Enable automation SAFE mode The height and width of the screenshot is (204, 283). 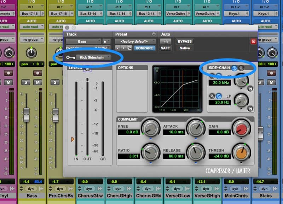(165, 48)
